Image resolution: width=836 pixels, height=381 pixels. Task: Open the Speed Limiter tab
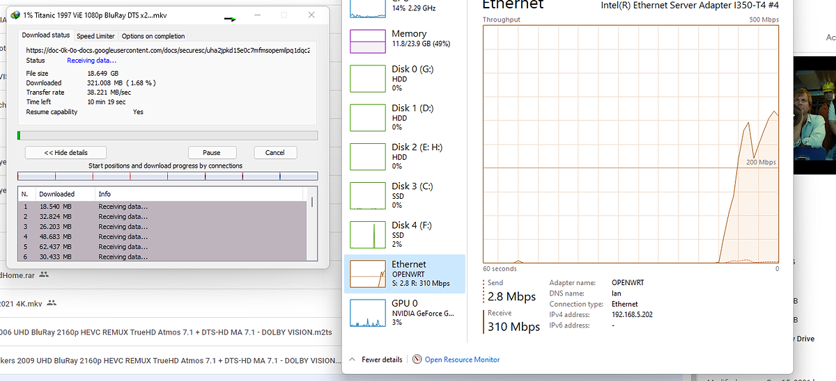[x=96, y=36]
